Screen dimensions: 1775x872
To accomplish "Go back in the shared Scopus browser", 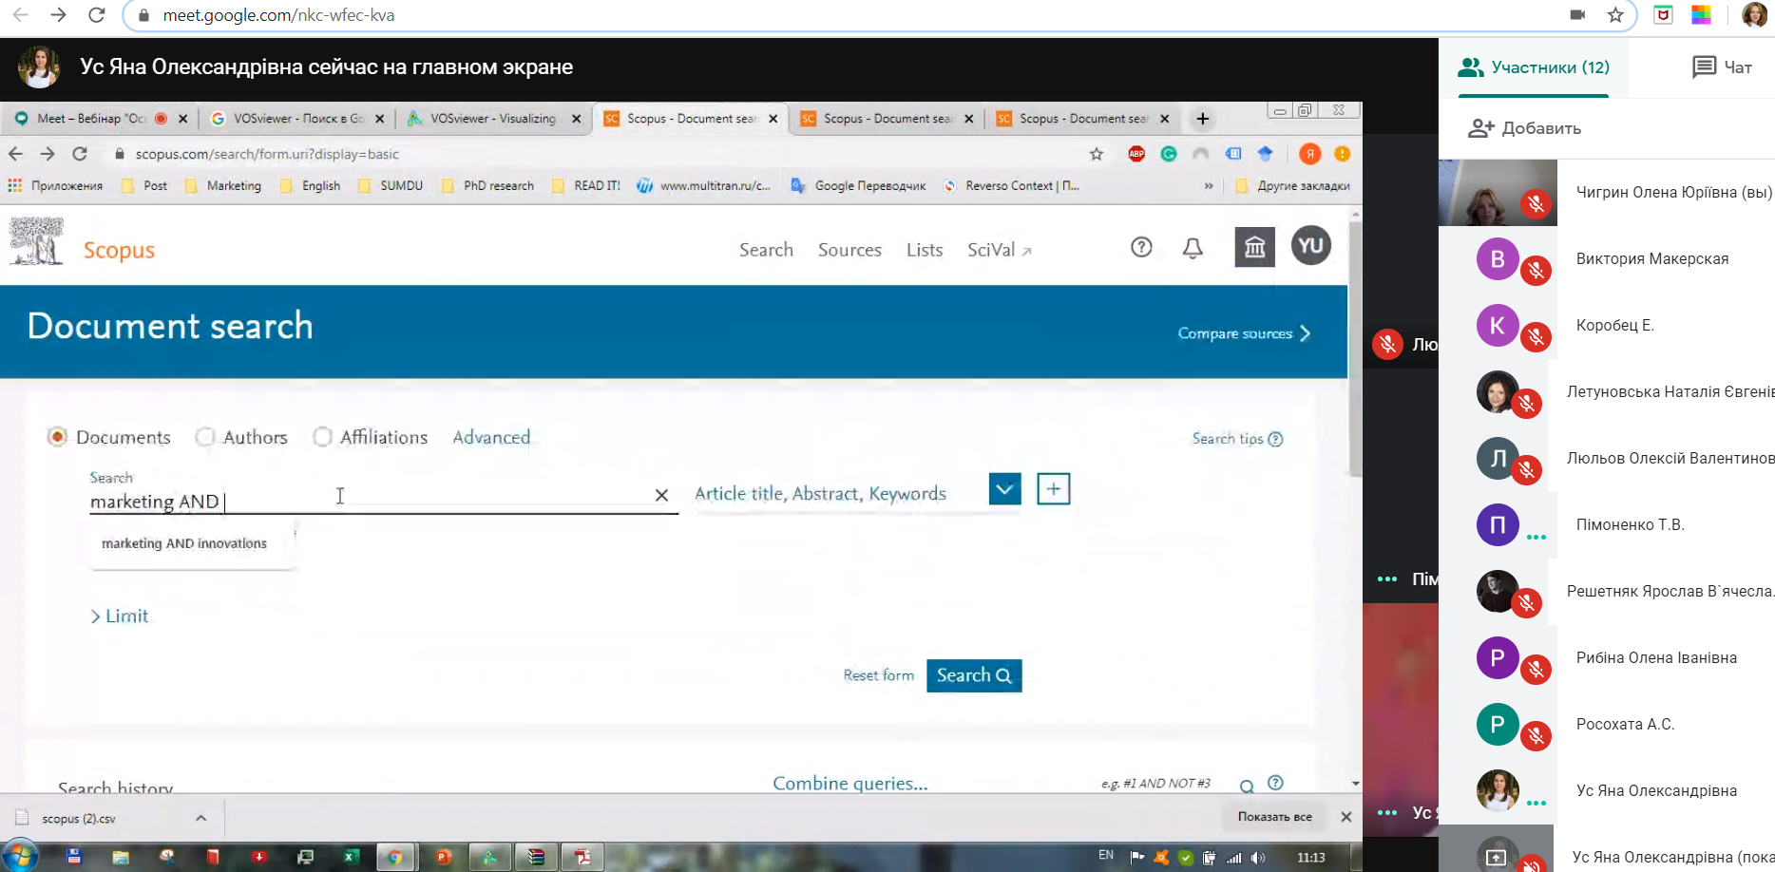I will pyautogui.click(x=15, y=154).
